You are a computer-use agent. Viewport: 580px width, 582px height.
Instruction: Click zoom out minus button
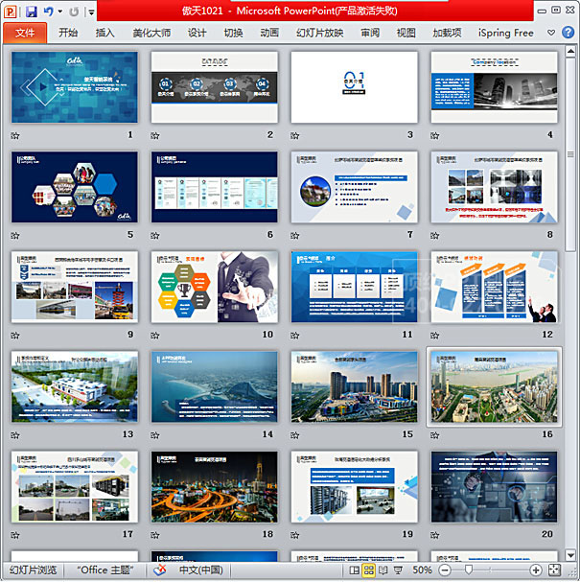tap(444, 570)
